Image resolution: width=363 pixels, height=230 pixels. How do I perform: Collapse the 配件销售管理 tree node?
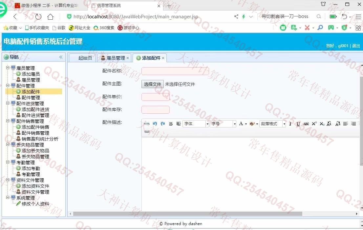(x=8, y=121)
